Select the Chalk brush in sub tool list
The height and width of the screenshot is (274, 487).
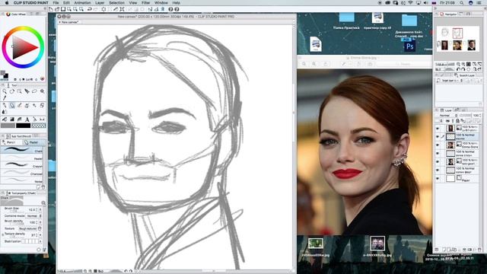pyautogui.click(x=22, y=151)
